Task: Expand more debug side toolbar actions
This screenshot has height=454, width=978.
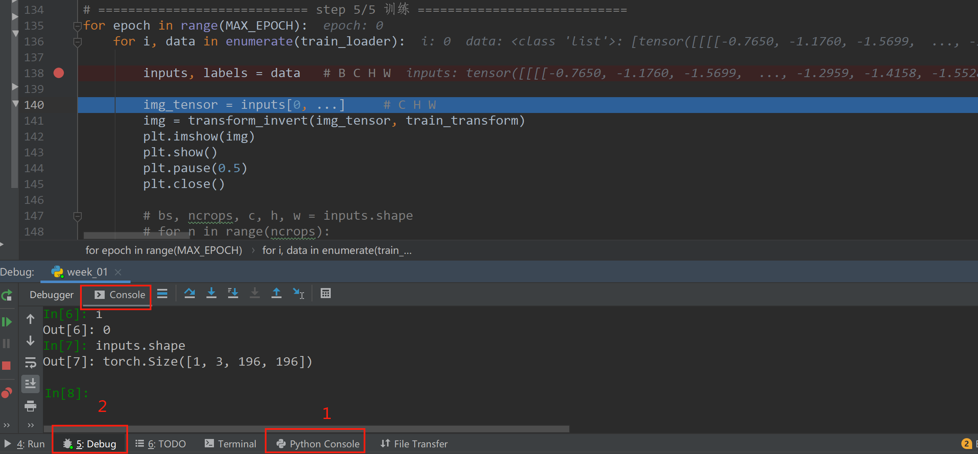Action: (7, 425)
